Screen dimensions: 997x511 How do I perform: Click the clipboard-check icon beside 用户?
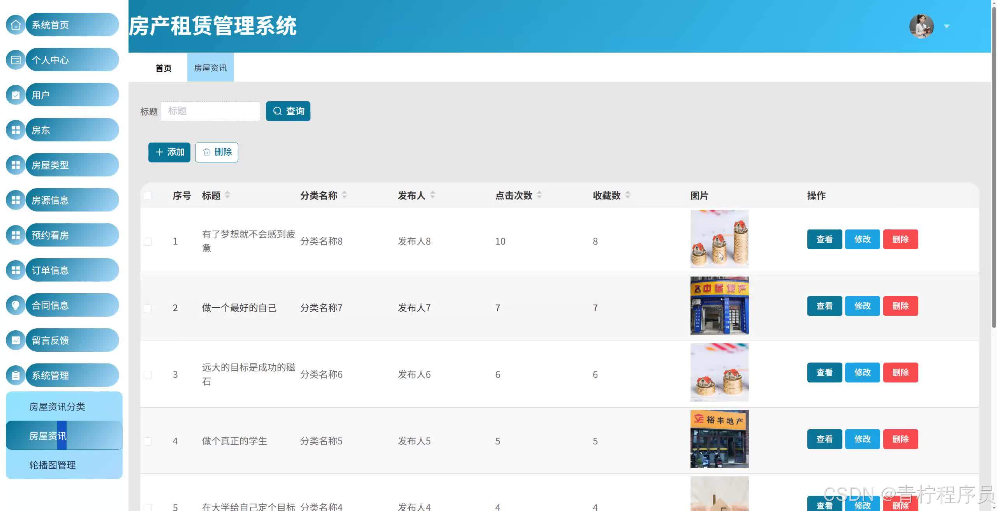16,95
